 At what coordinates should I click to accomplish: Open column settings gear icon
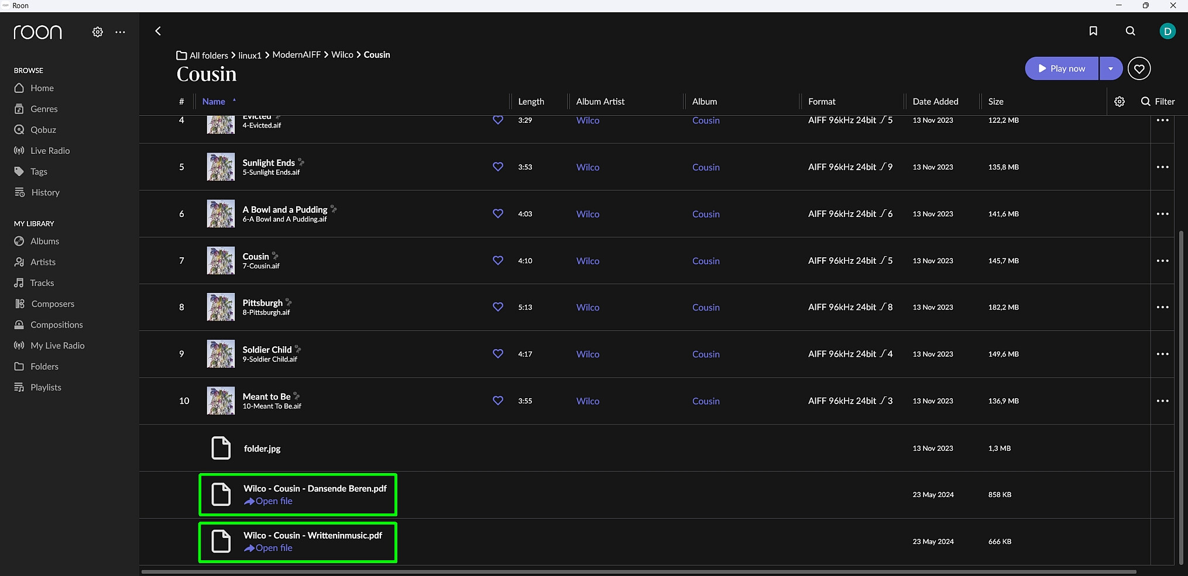pyautogui.click(x=1120, y=102)
